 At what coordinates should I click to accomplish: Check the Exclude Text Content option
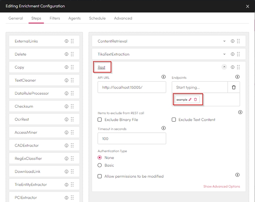tap(174, 120)
